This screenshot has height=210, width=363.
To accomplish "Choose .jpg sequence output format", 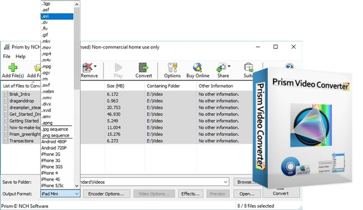I will 57,129.
